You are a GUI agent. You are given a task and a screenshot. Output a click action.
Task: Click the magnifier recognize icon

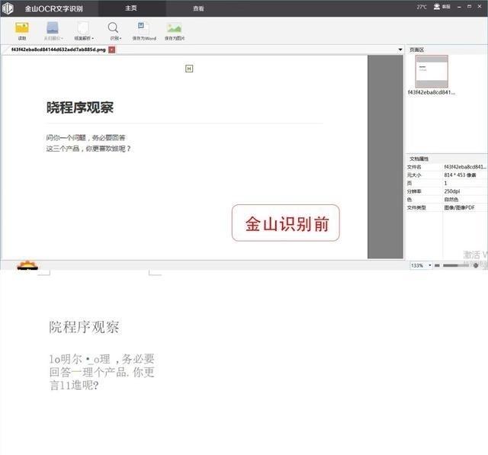[x=113, y=27]
